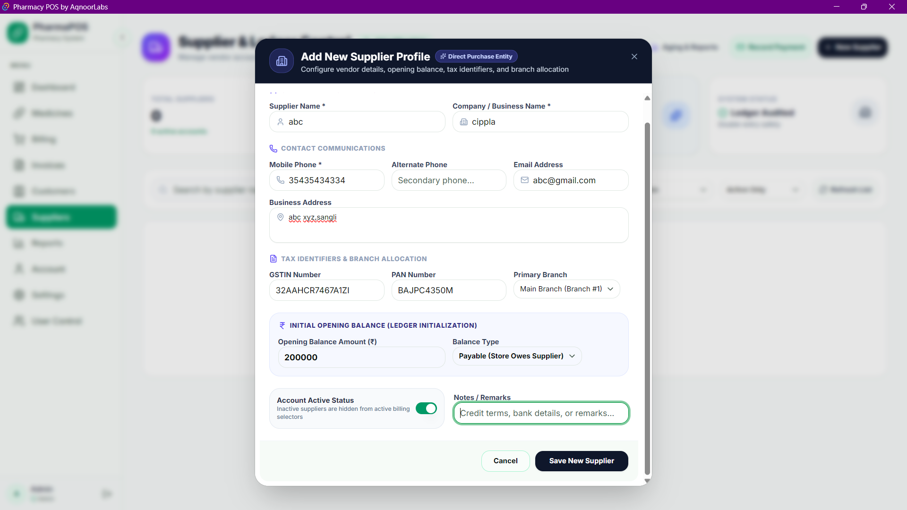Minimize the Pharmacy POS window
This screenshot has width=907, height=510.
click(x=837, y=7)
